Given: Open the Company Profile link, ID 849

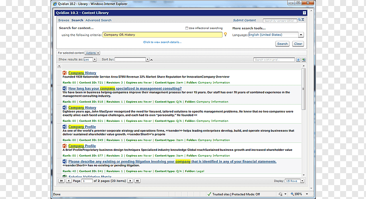Looking at the screenshot, I should pos(82,127).
